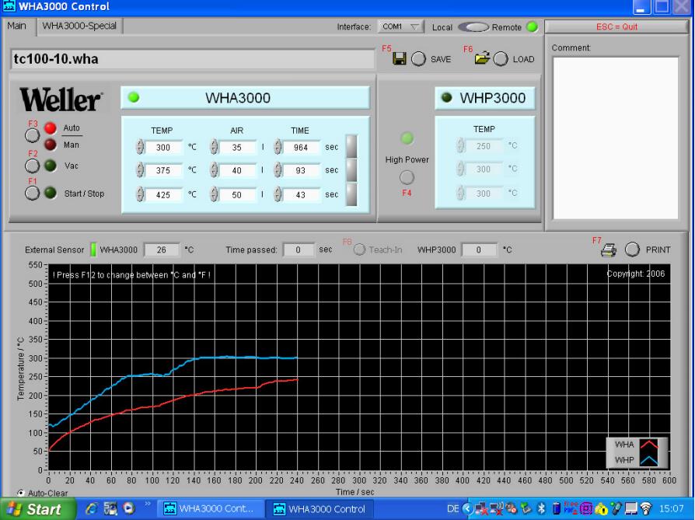695x520 pixels.
Task: Expand hidden tray icons arrow
Action: [467, 508]
